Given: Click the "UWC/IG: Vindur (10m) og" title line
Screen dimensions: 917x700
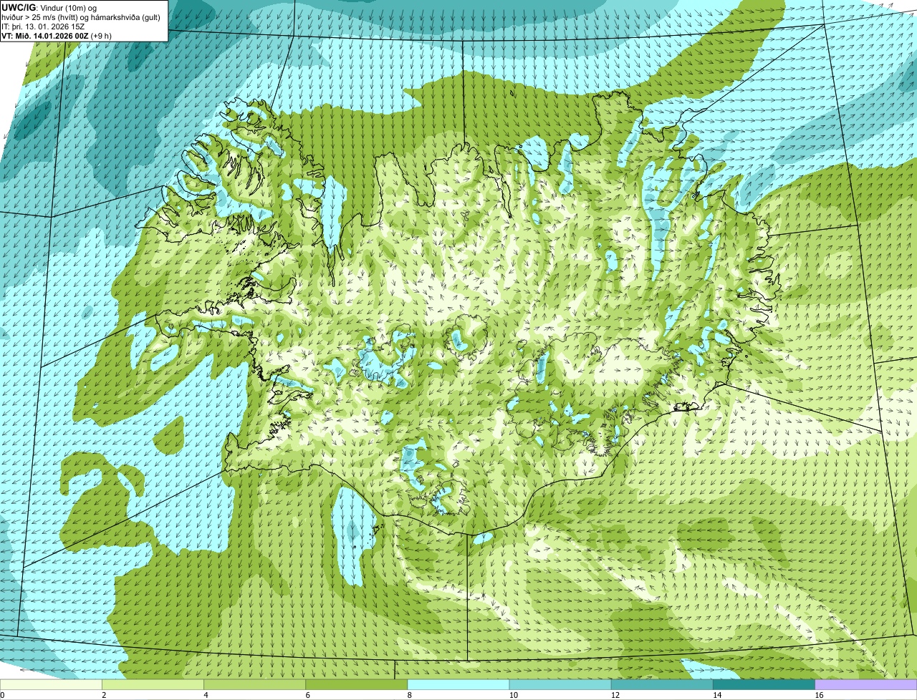Looking at the screenshot, I should 49,7.
